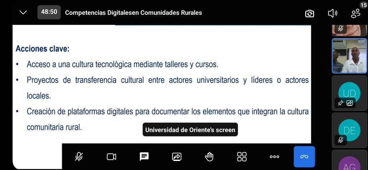Select the UD participant avatar
Image resolution: width=368 pixels, height=170 pixels.
pyautogui.click(x=349, y=93)
